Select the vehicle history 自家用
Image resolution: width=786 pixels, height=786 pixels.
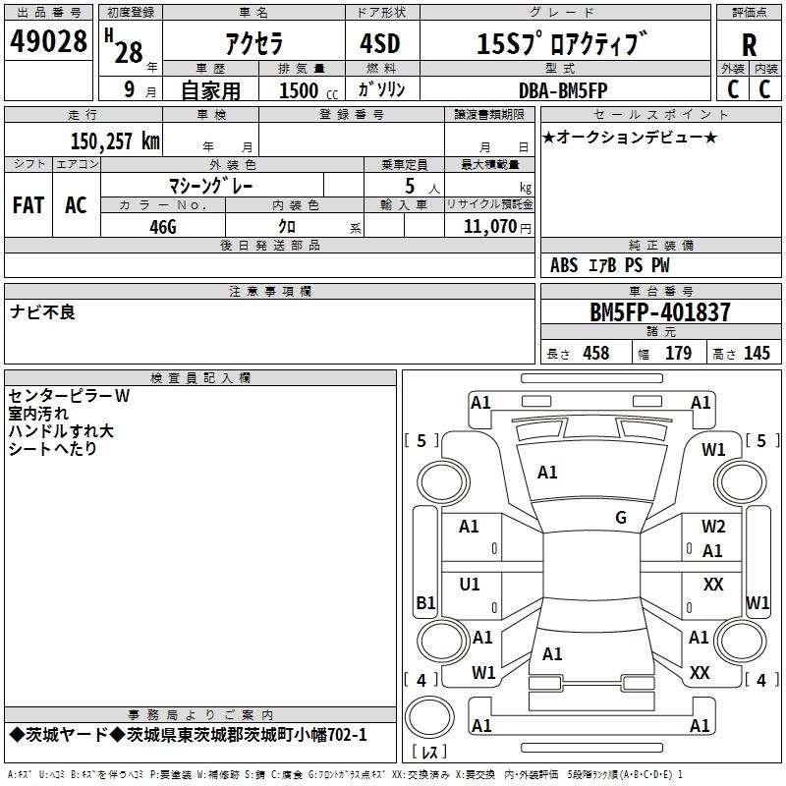pos(210,90)
